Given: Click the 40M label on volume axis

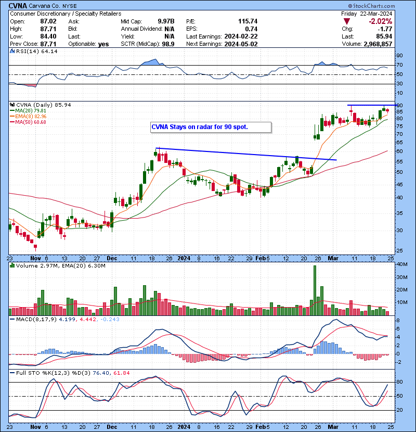Looking at the screenshot, I should [x=402, y=264].
